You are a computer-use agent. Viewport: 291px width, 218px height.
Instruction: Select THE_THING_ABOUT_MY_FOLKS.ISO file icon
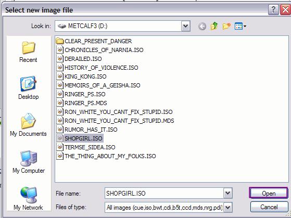pos(59,156)
